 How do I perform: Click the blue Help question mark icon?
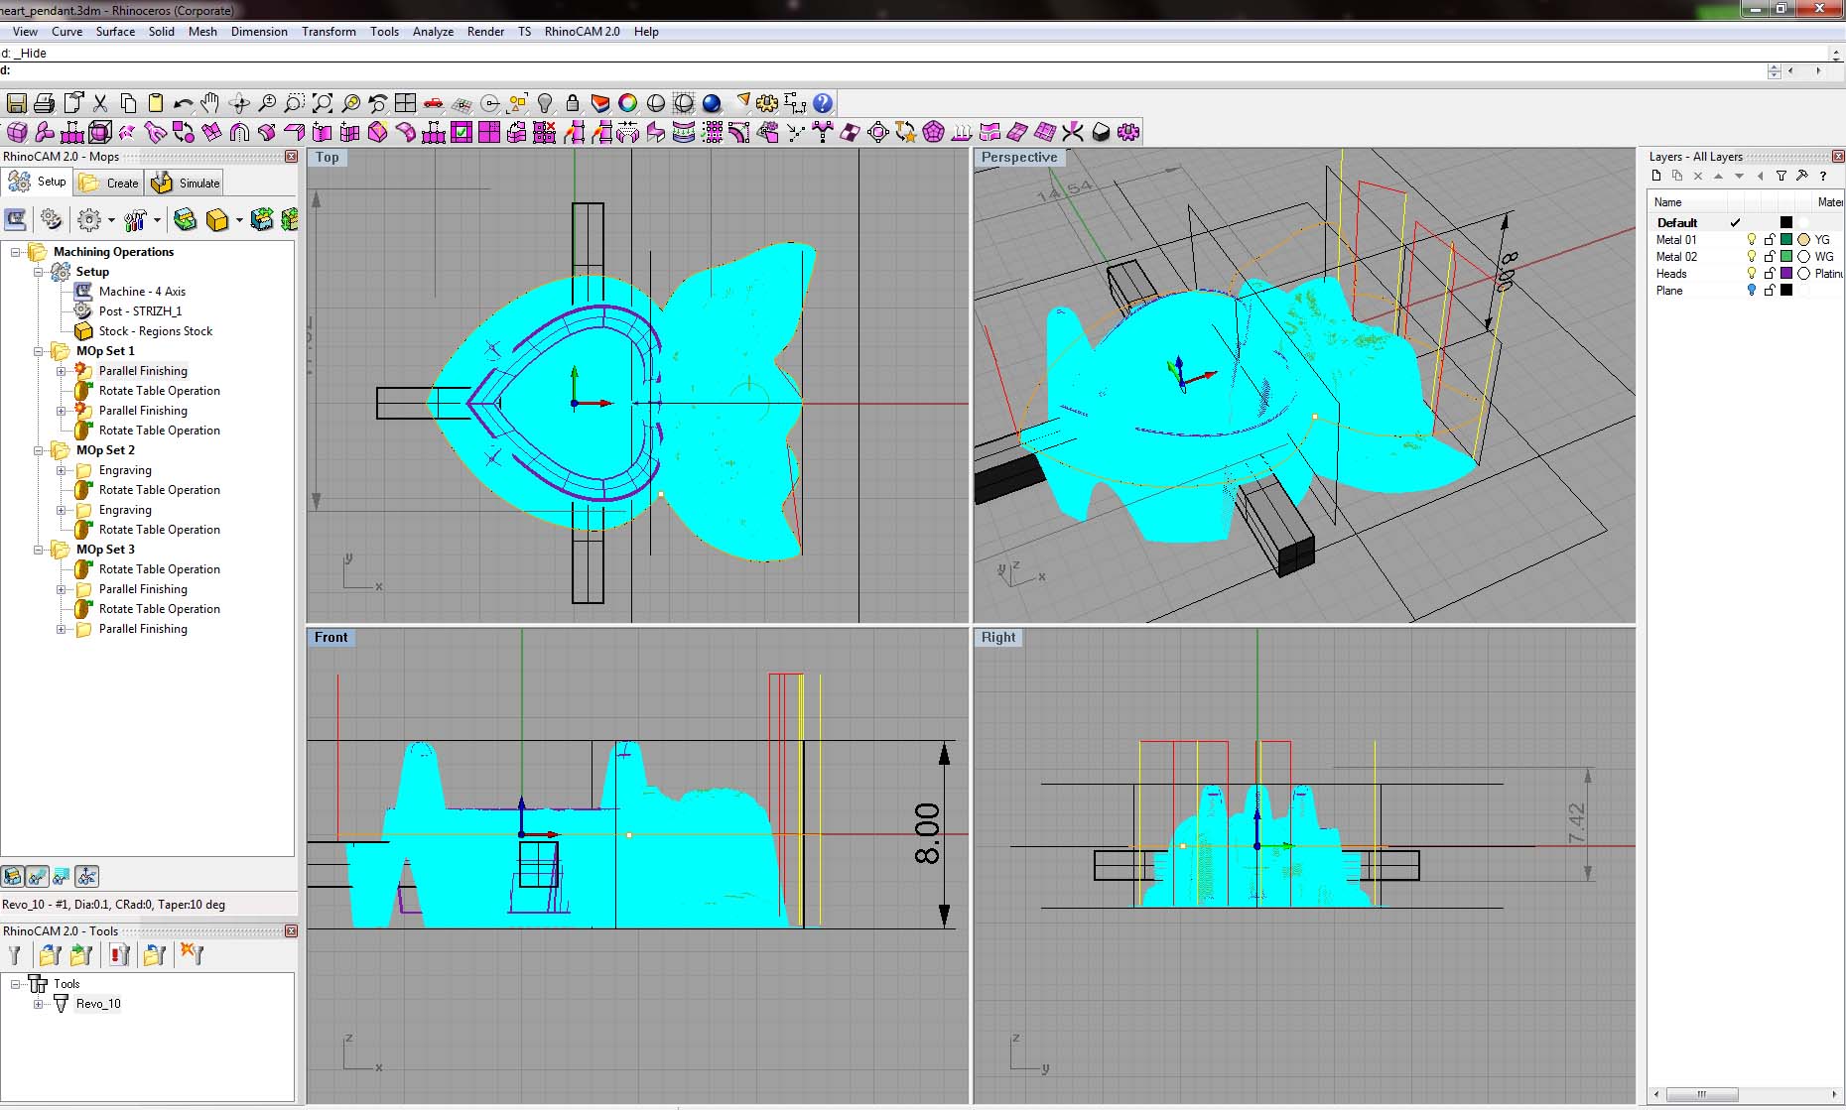[823, 103]
